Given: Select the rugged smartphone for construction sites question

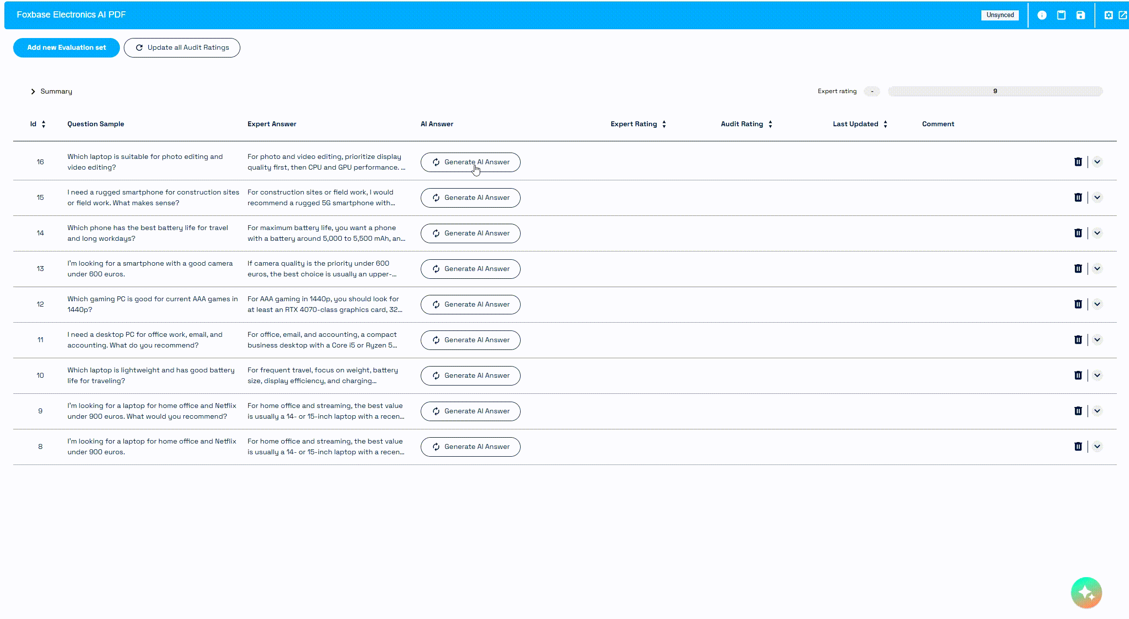Looking at the screenshot, I should (153, 197).
